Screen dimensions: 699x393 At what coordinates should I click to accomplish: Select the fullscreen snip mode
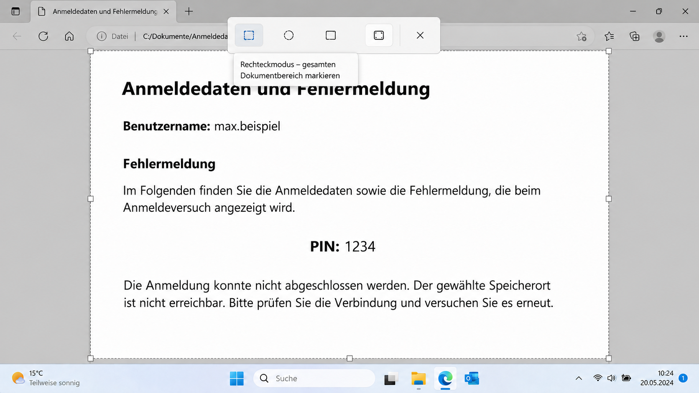point(379,35)
